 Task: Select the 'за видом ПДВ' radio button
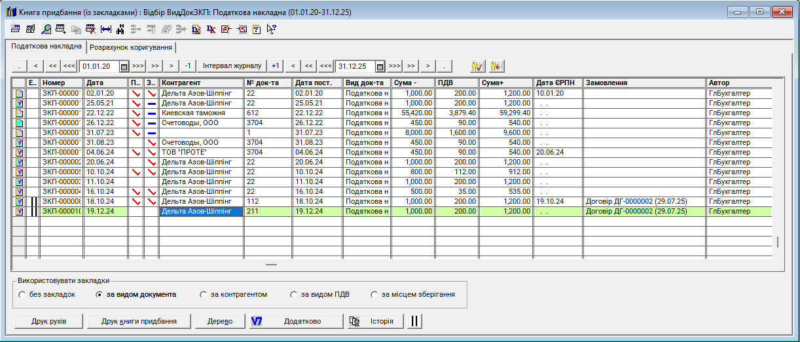click(x=294, y=295)
